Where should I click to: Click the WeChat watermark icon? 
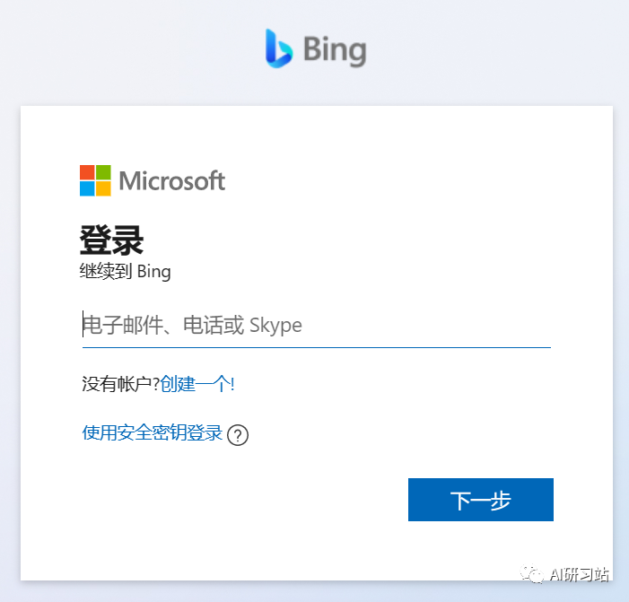coord(532,574)
